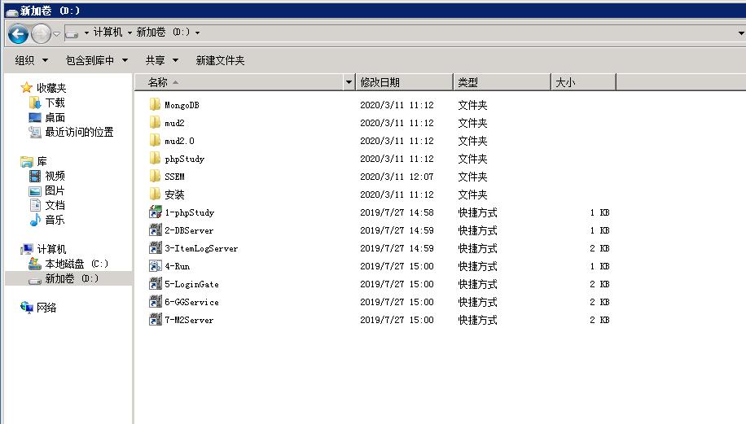This screenshot has height=424, width=746.
Task: Click the 新建文件夹 (New Folder) button
Action: 220,60
